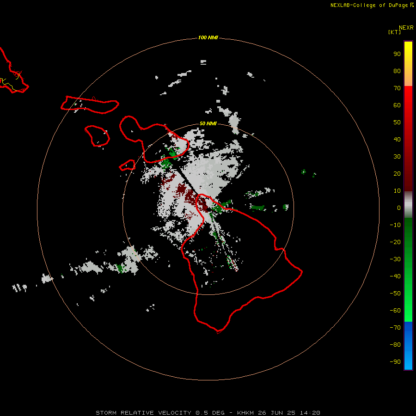Click the Storm Relative Velocity caption text
This screenshot has width=416, height=416.
pyautogui.click(x=208, y=413)
